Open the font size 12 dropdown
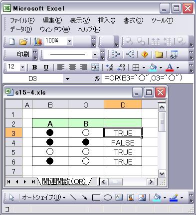The width and height of the screenshot is (196, 215). pos(22,67)
